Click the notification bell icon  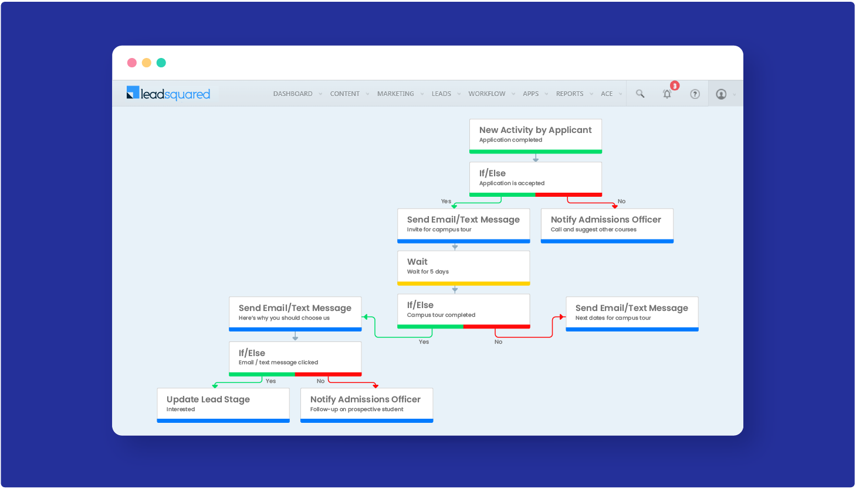click(667, 94)
